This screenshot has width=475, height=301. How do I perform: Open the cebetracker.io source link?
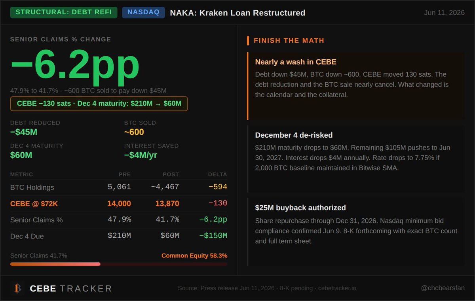tap(337, 288)
